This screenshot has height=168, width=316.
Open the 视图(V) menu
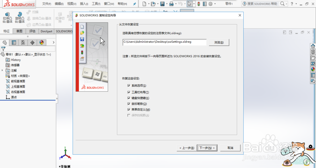(72, 4)
